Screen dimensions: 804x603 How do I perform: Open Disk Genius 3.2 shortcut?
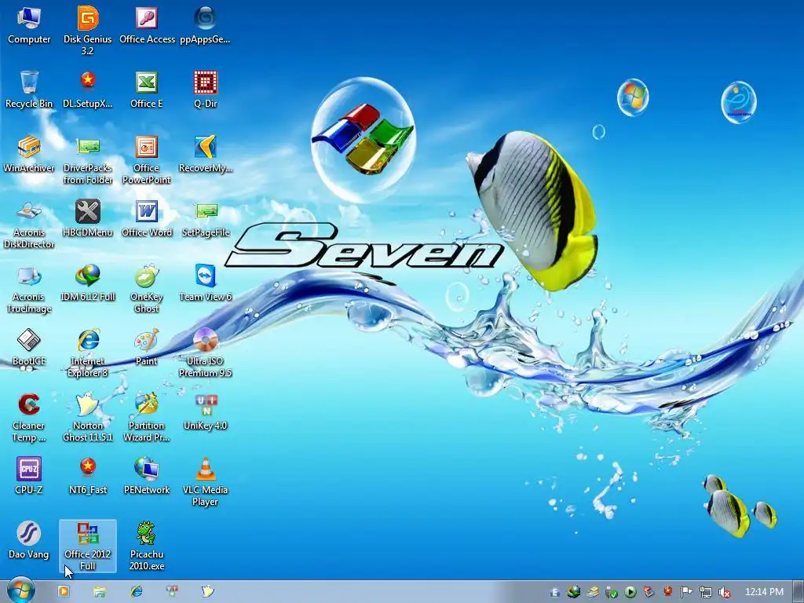88,30
